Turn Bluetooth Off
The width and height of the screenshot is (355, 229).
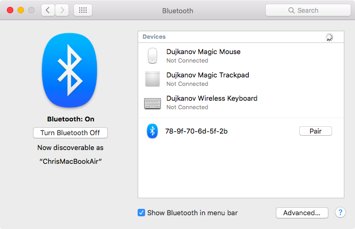pos(70,133)
